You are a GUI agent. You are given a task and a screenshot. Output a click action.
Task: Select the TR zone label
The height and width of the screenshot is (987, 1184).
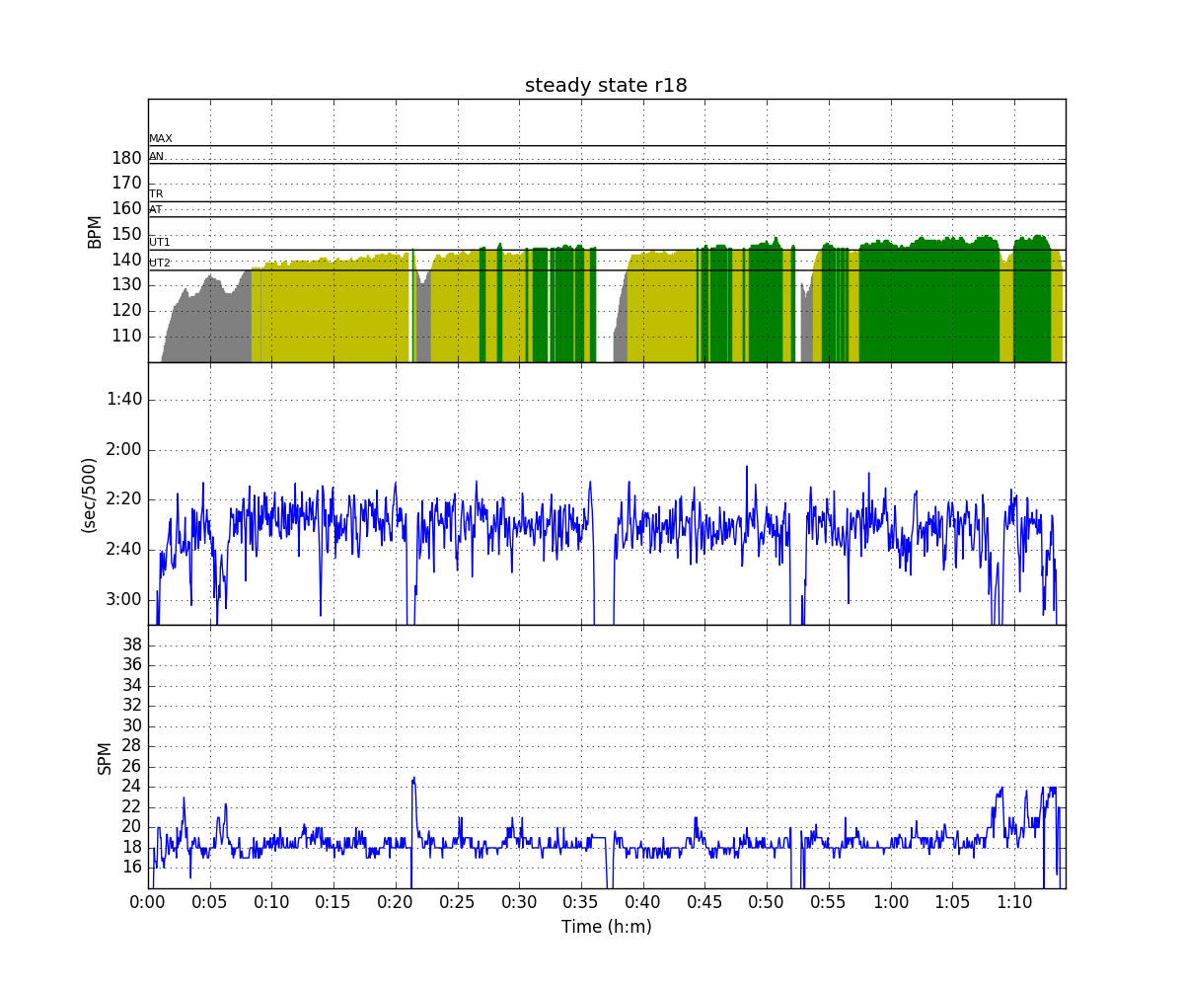[x=156, y=194]
